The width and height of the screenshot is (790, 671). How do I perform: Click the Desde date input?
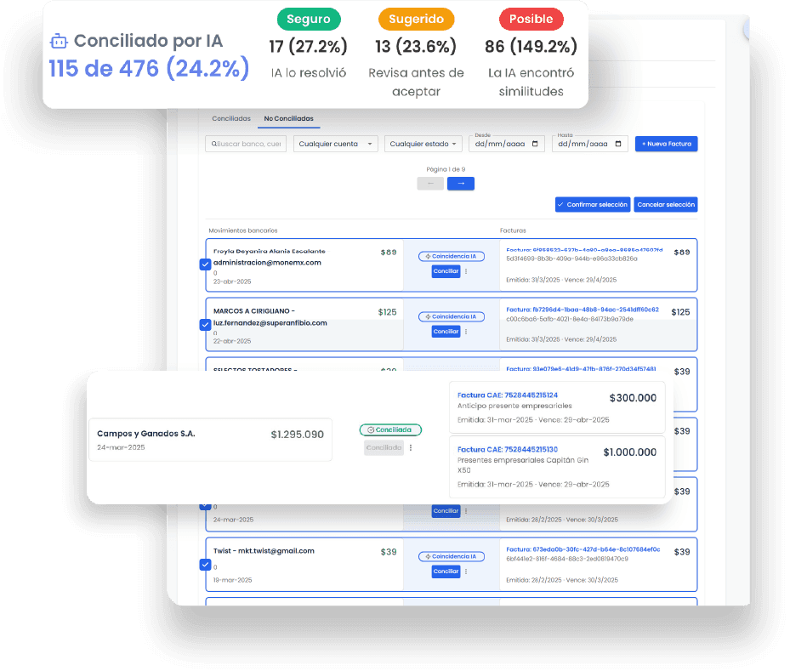tap(506, 144)
